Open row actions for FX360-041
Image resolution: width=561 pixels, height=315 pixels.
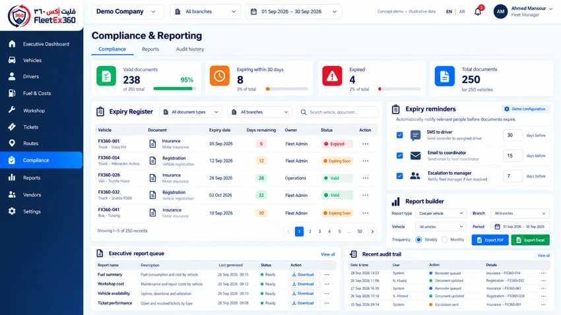click(365, 214)
